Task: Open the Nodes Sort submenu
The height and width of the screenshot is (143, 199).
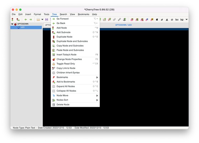Action: tap(75, 100)
